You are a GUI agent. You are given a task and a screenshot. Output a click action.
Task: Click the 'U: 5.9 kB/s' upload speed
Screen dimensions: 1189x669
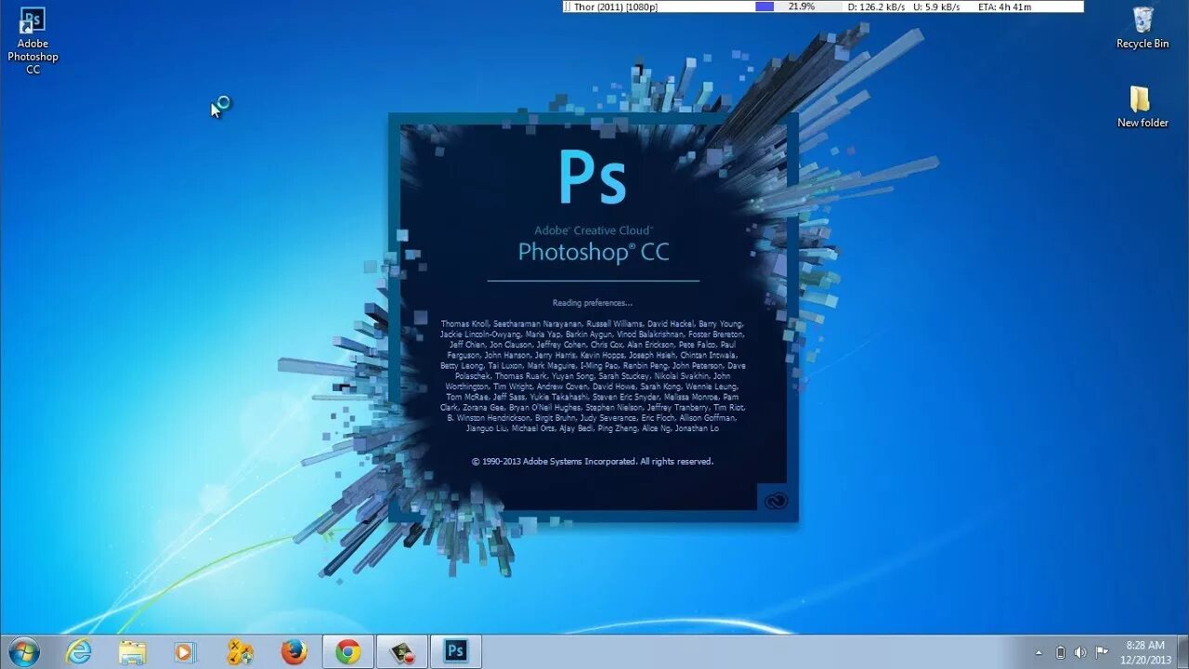[x=937, y=7]
